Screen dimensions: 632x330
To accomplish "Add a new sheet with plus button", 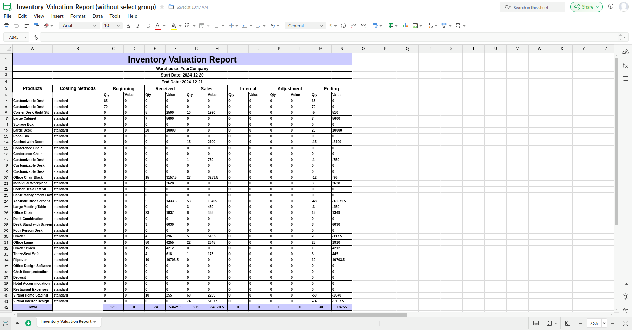I will coord(28,323).
